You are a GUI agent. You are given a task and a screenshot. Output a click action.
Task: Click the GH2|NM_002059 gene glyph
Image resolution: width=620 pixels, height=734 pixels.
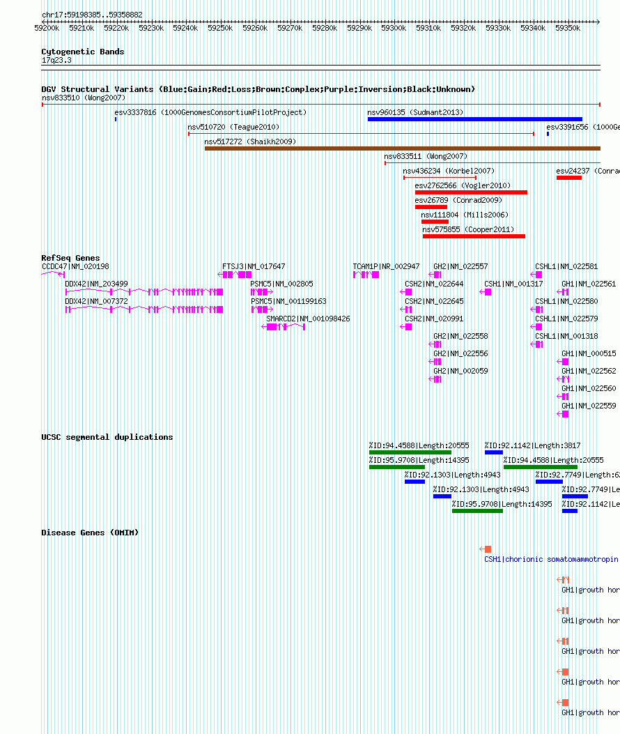(435, 379)
